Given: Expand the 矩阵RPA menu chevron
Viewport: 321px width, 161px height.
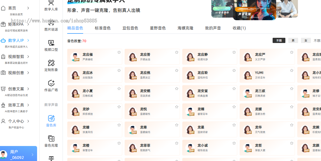Looking at the screenshot, I should tap(28, 24).
